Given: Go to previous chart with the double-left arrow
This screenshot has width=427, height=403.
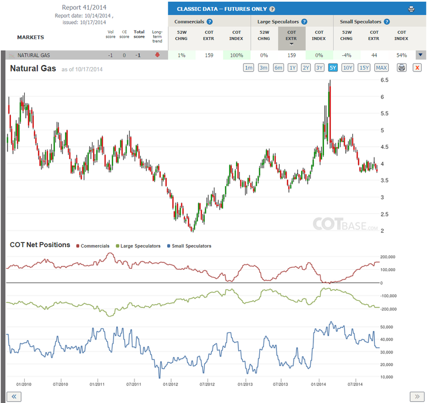Looking at the screenshot, I should coord(14,397).
